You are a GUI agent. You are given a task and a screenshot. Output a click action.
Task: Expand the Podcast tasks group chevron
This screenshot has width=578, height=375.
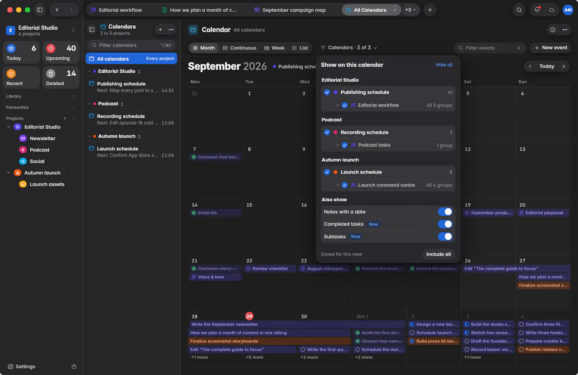(337, 145)
